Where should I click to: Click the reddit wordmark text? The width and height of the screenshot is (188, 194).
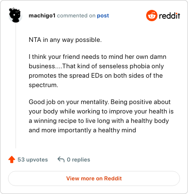[x=170, y=16]
